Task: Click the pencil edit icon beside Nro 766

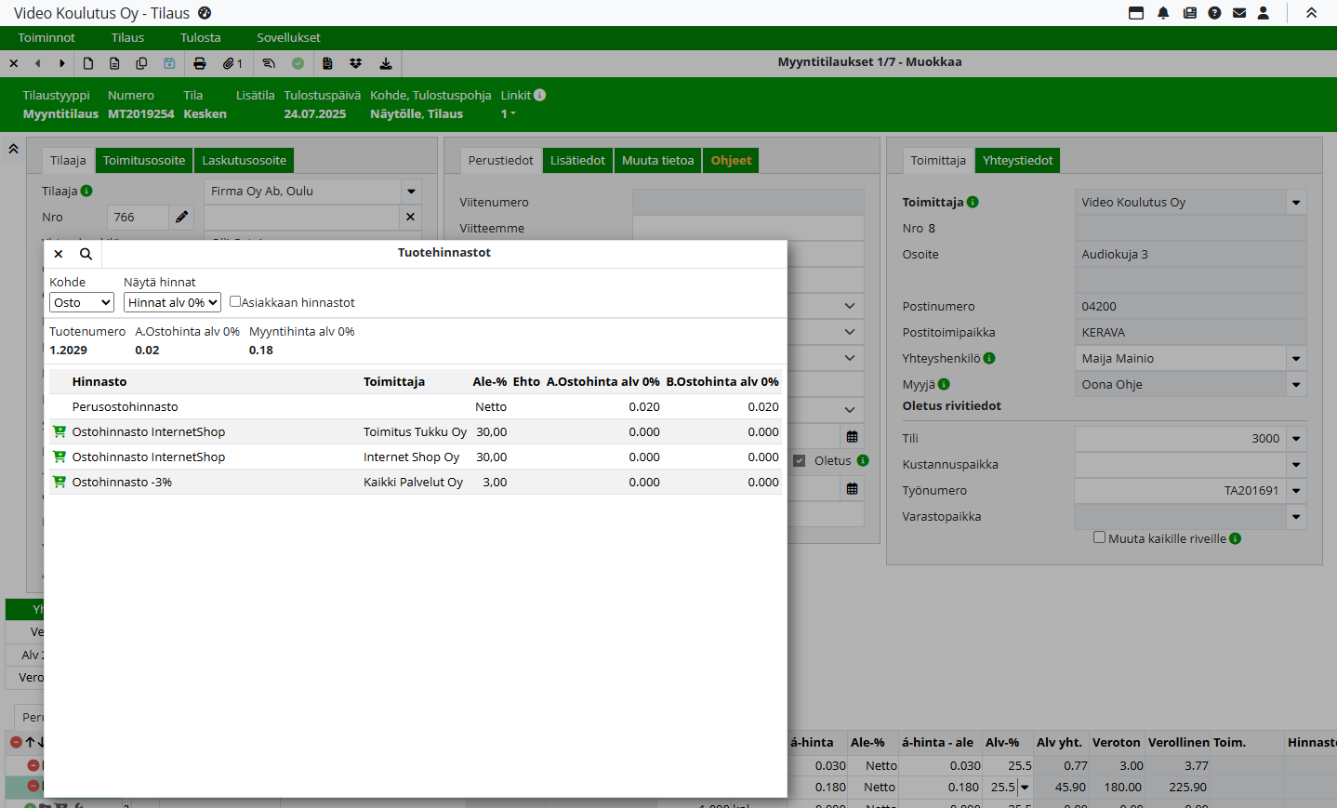Action: [181, 217]
